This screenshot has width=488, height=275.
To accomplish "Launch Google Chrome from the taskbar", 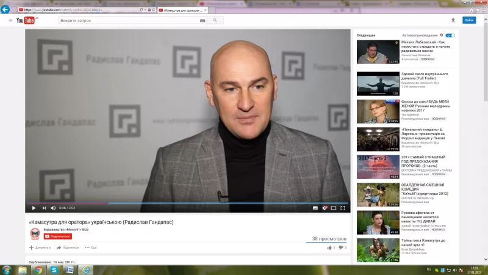I will pyautogui.click(x=38, y=270).
